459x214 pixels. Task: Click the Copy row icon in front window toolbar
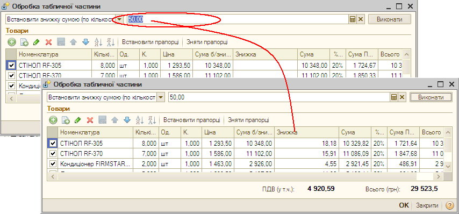pyautogui.click(x=65, y=120)
